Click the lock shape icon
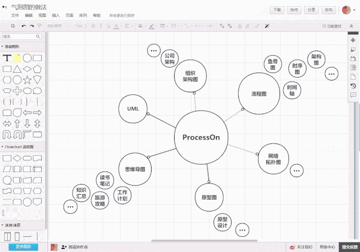360x252 pixels. (239, 26)
